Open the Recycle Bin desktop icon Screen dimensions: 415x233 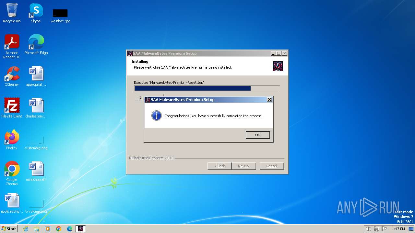[x=12, y=13]
